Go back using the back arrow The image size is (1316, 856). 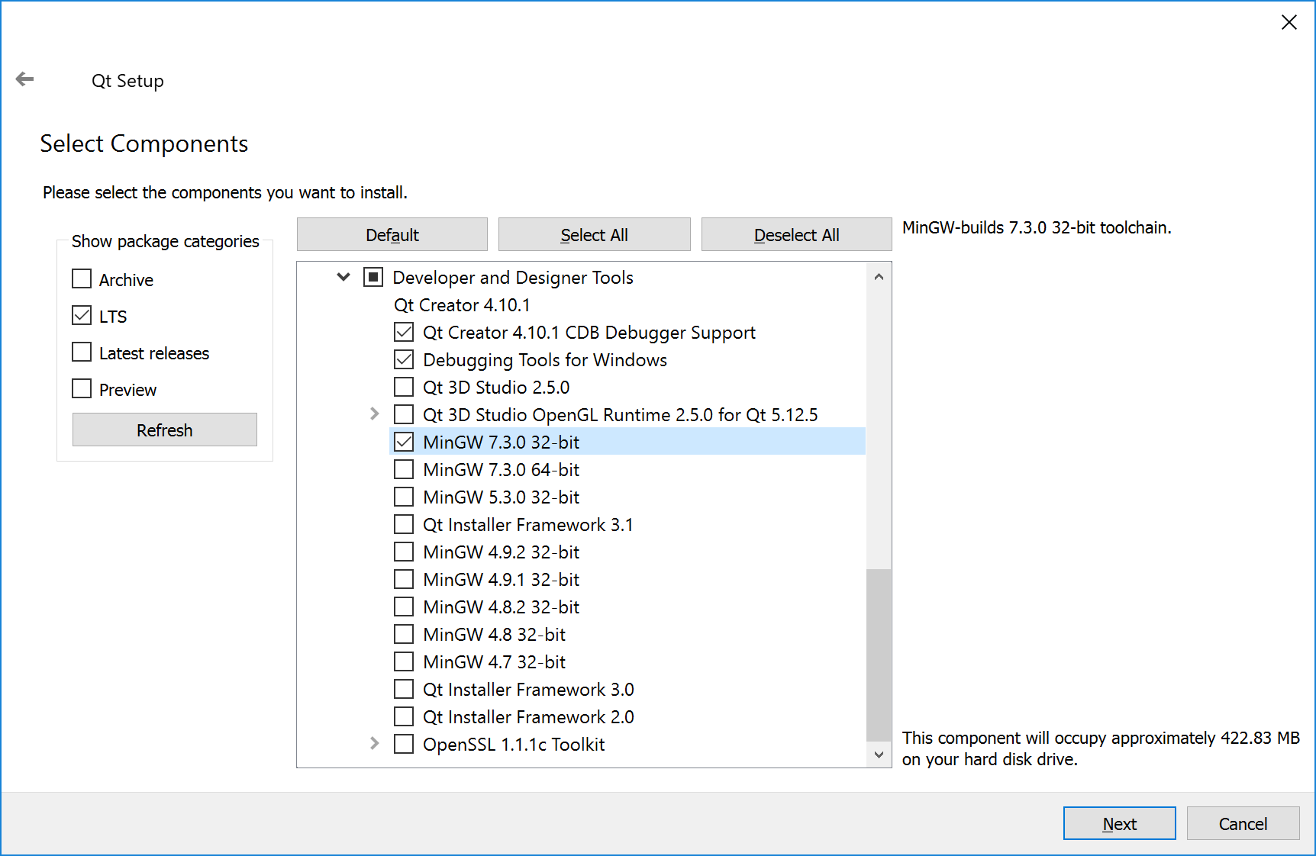point(25,79)
